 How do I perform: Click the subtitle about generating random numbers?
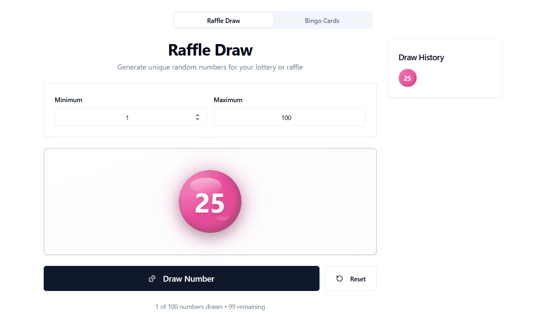210,67
